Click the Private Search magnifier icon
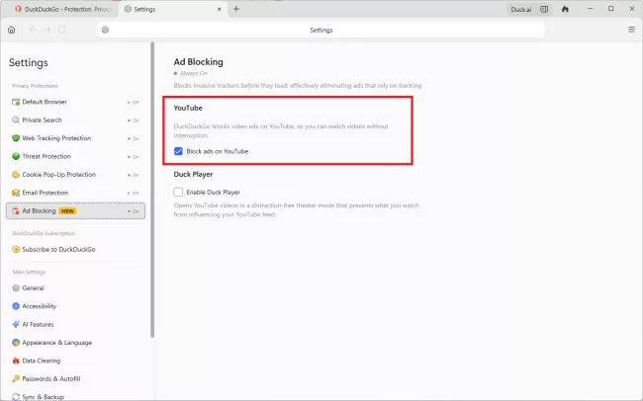The width and height of the screenshot is (643, 401). pos(16,120)
